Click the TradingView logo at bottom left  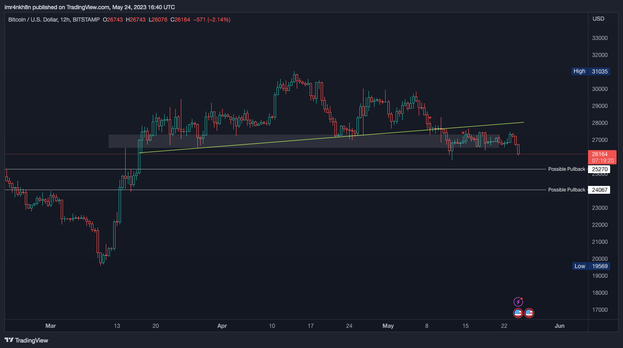pos(26,340)
